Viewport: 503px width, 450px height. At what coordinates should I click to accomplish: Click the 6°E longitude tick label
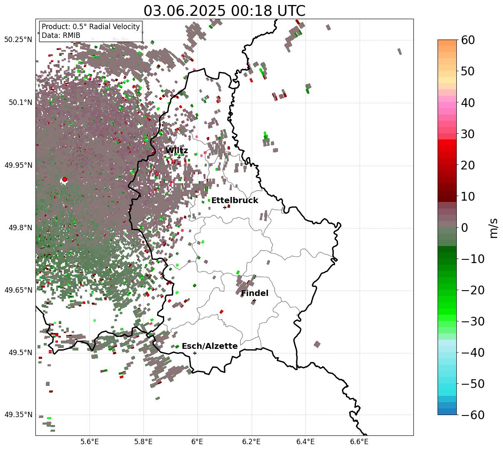pos(198,441)
